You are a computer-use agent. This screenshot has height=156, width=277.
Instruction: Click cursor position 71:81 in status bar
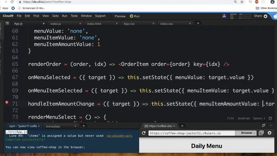click(x=230, y=118)
